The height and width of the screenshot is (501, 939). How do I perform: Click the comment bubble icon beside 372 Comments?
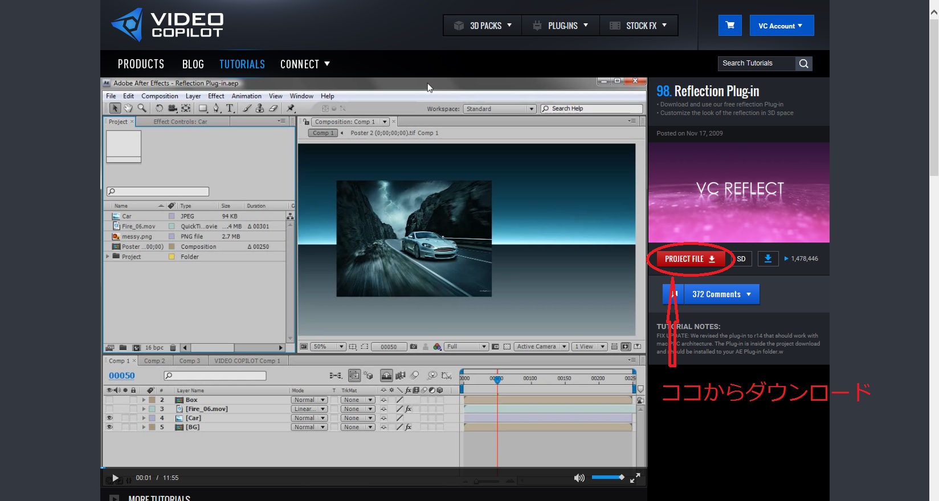pos(673,294)
